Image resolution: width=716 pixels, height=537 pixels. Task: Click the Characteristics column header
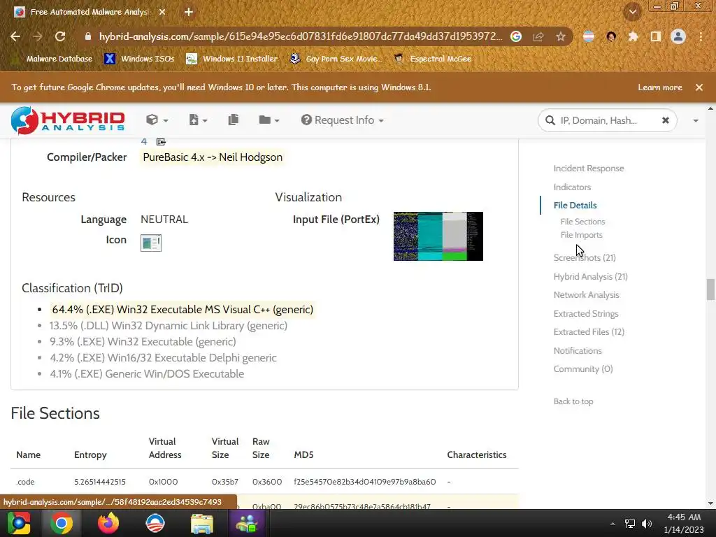[x=477, y=454]
